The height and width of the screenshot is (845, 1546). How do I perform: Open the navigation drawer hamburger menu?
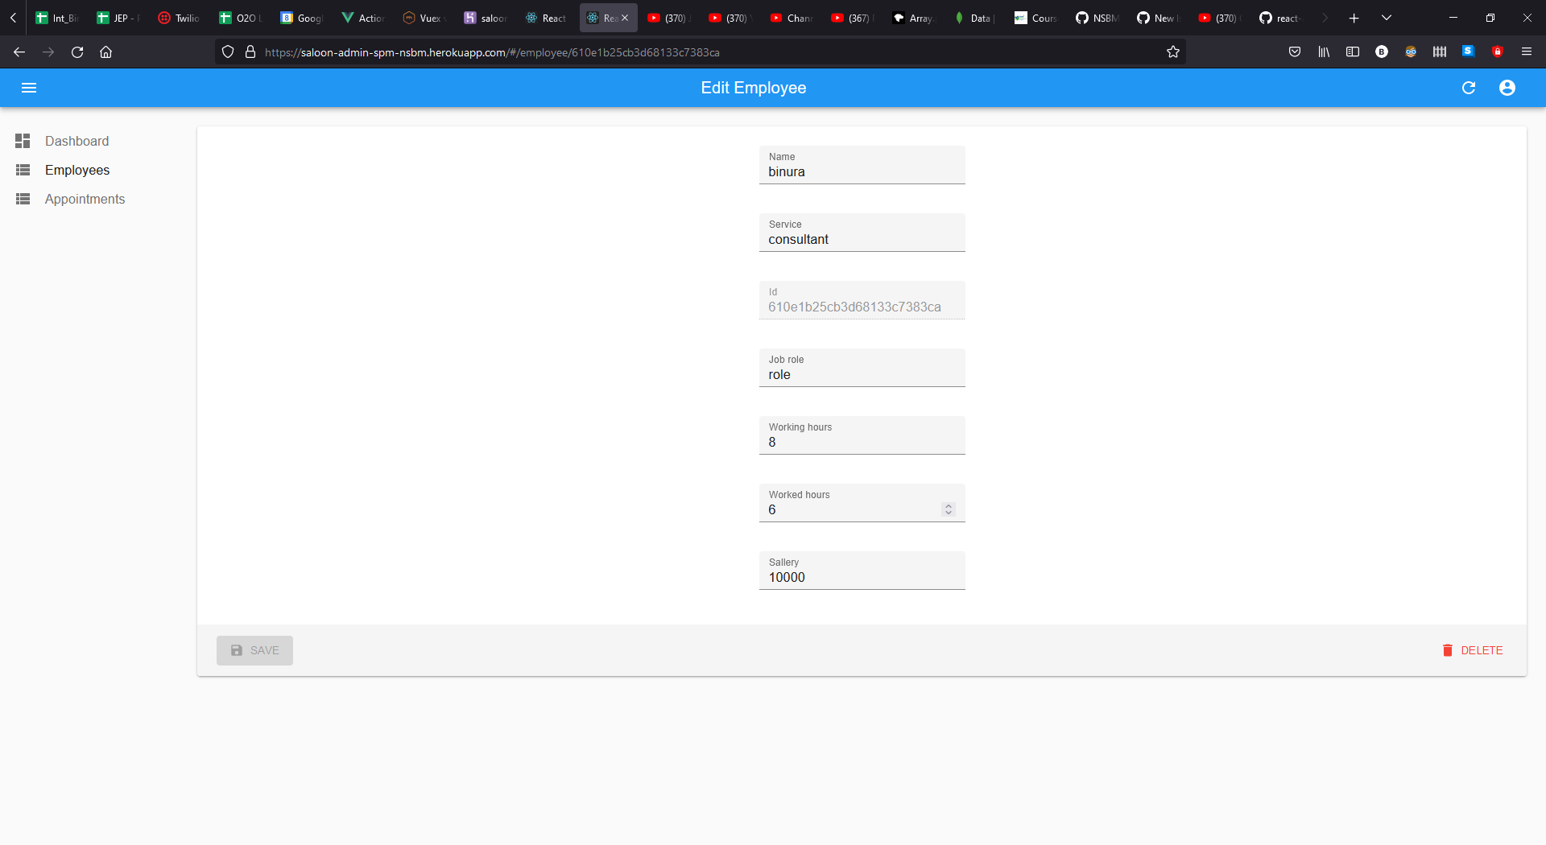(x=29, y=88)
